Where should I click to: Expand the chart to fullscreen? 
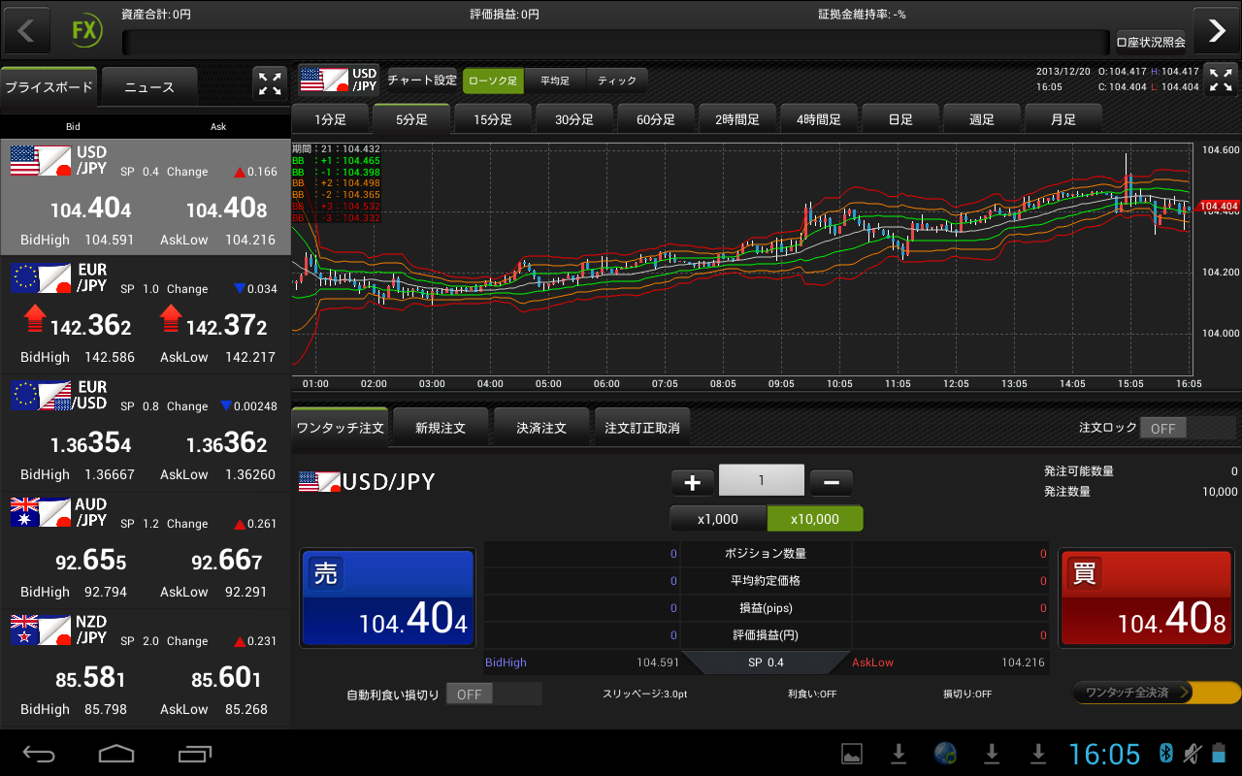(x=1221, y=80)
